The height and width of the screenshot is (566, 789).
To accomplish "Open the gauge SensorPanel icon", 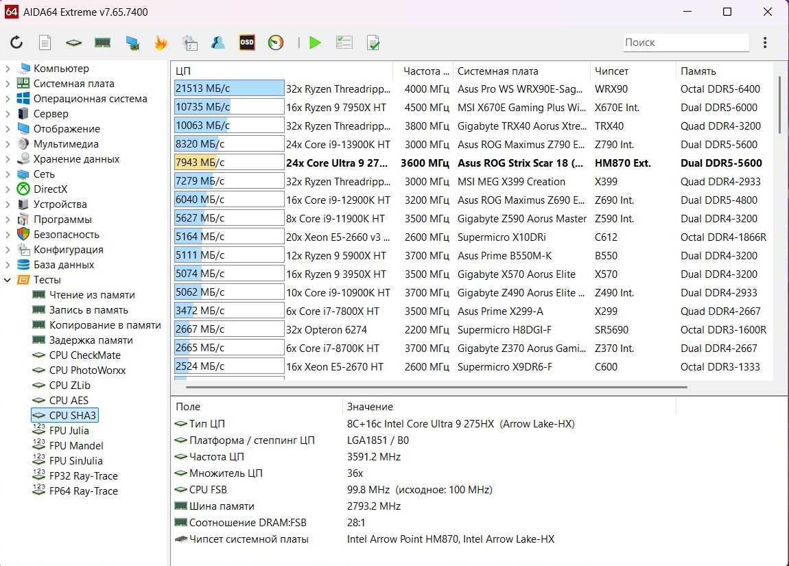I will tap(276, 43).
